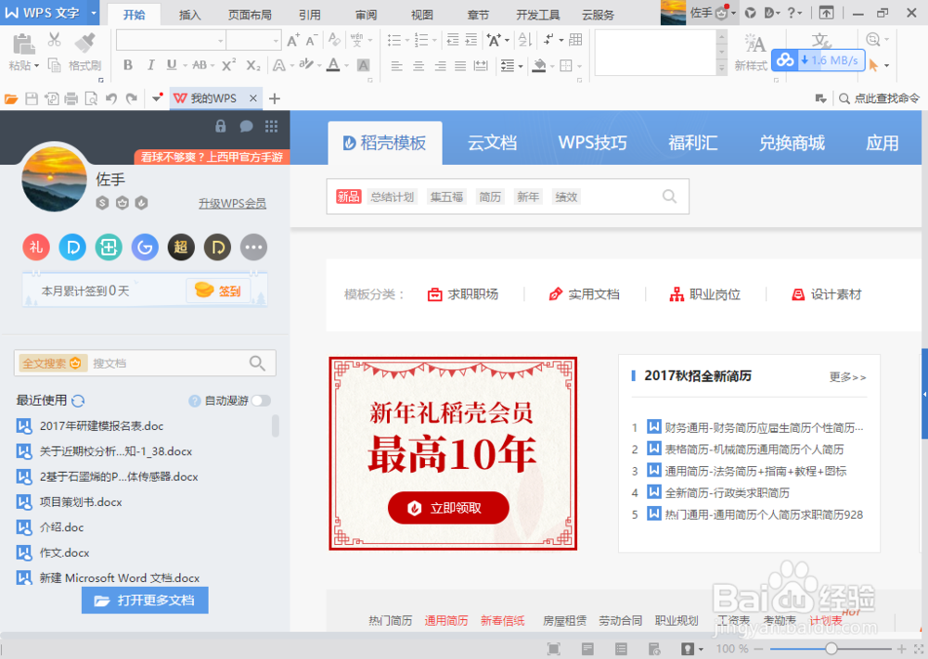Screen dimensions: 928x659
Task: Click the black '超' circle icon
Action: [181, 247]
